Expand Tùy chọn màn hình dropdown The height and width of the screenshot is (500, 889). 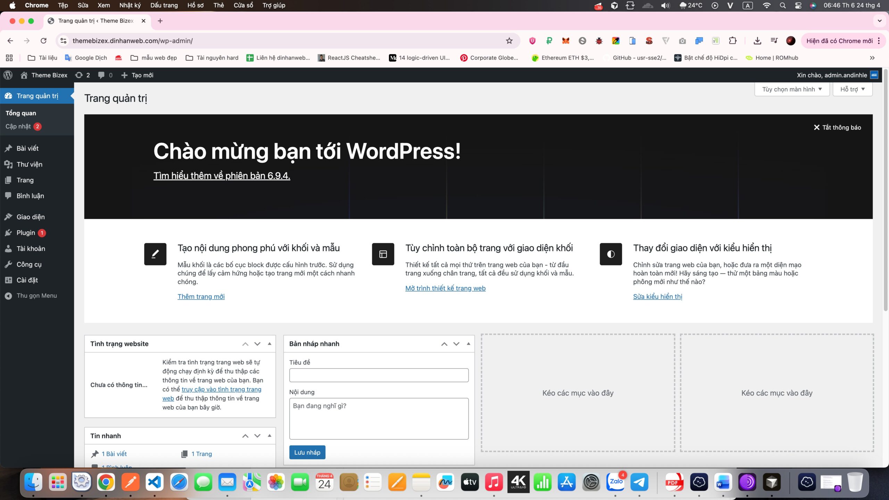(x=792, y=89)
